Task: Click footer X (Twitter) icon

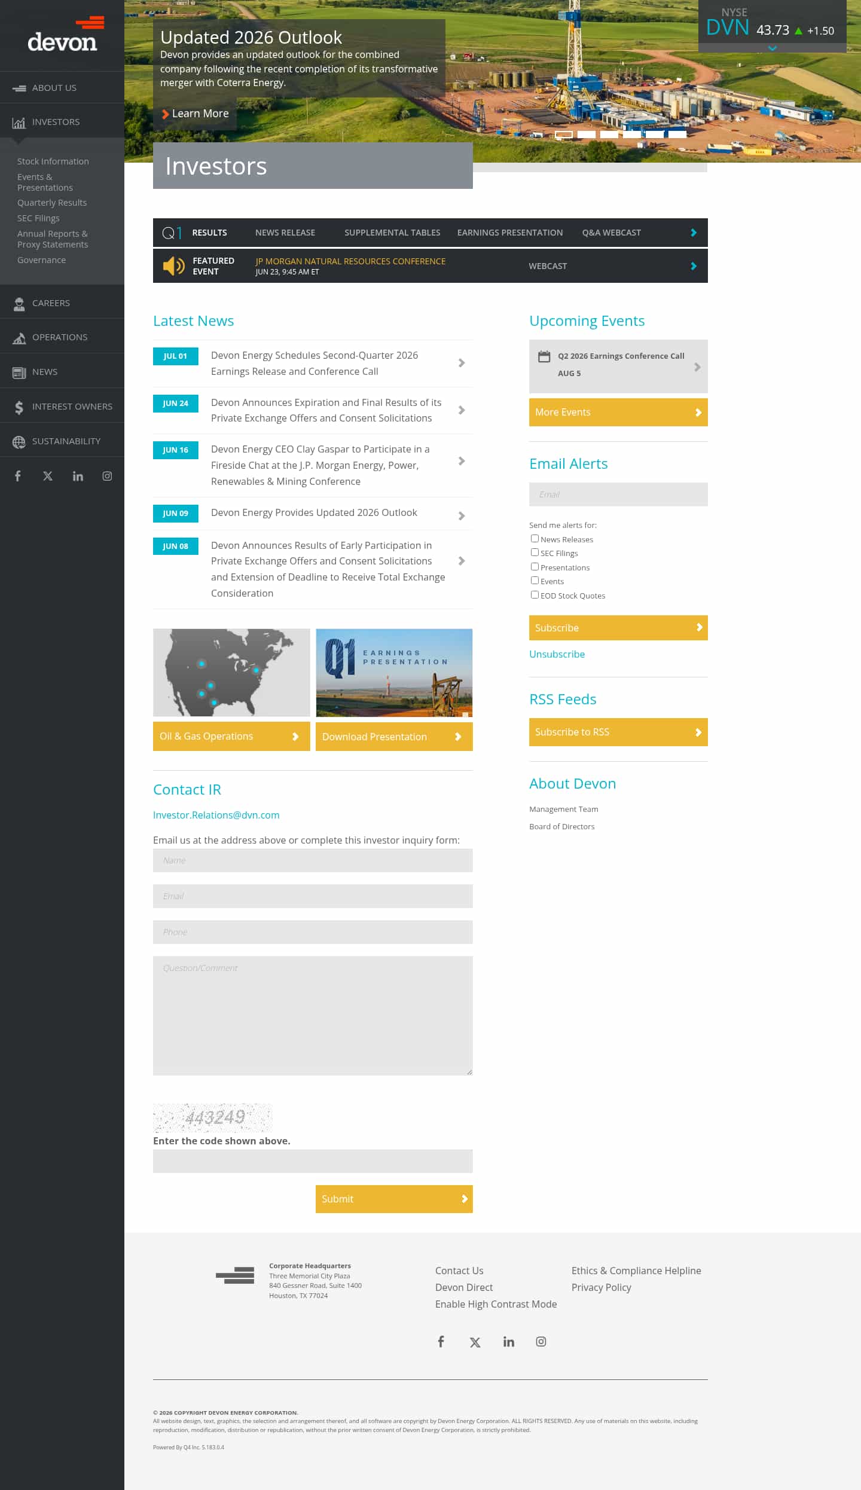Action: click(475, 1342)
